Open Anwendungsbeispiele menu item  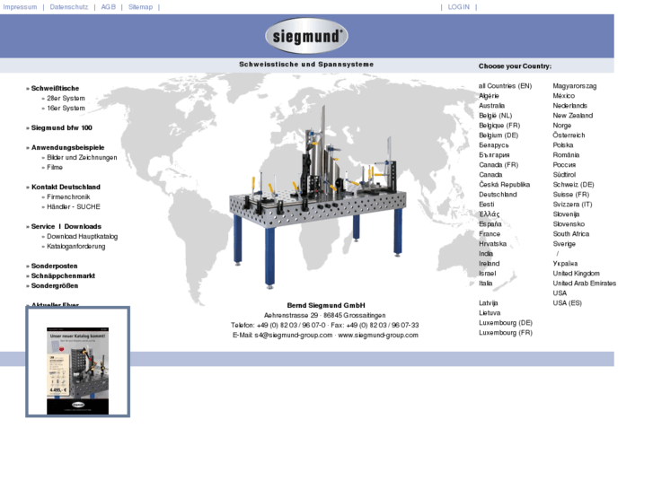coord(68,148)
